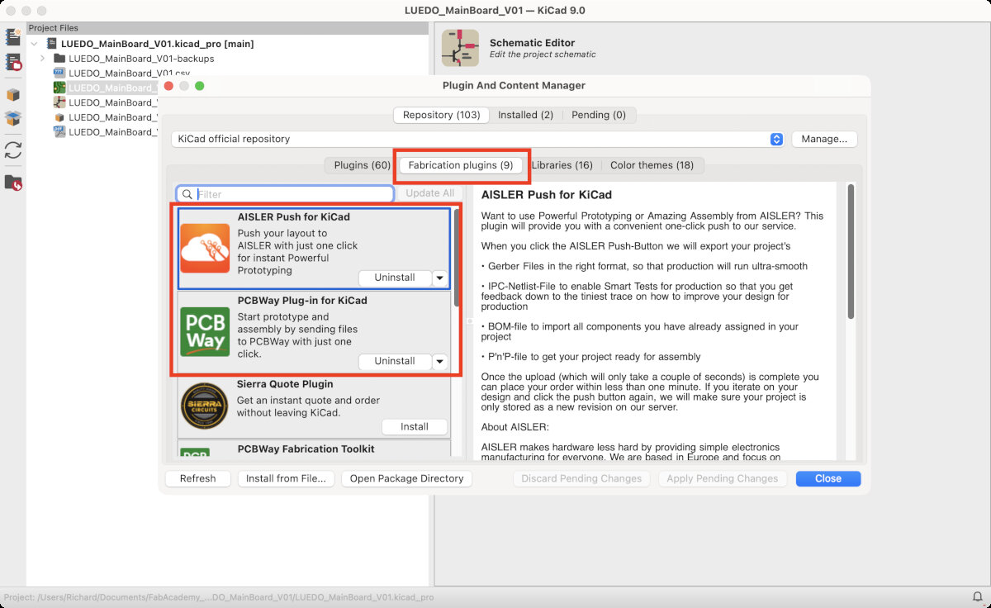Switch to the Pending (0) tab

tap(599, 115)
